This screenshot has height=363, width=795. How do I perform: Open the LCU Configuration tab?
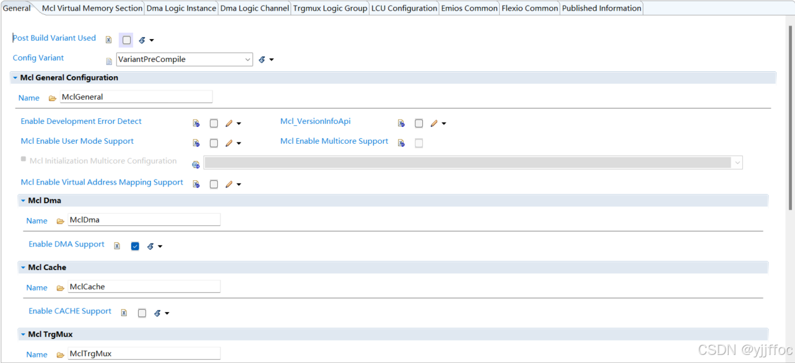click(404, 8)
